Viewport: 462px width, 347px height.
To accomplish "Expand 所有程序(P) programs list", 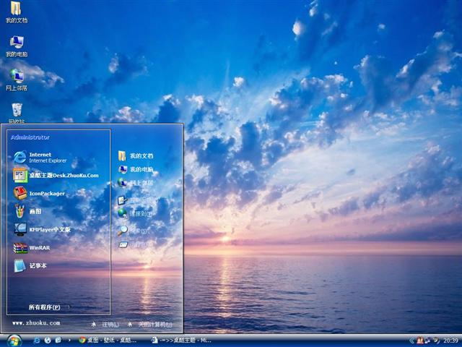I will pyautogui.click(x=45, y=307).
